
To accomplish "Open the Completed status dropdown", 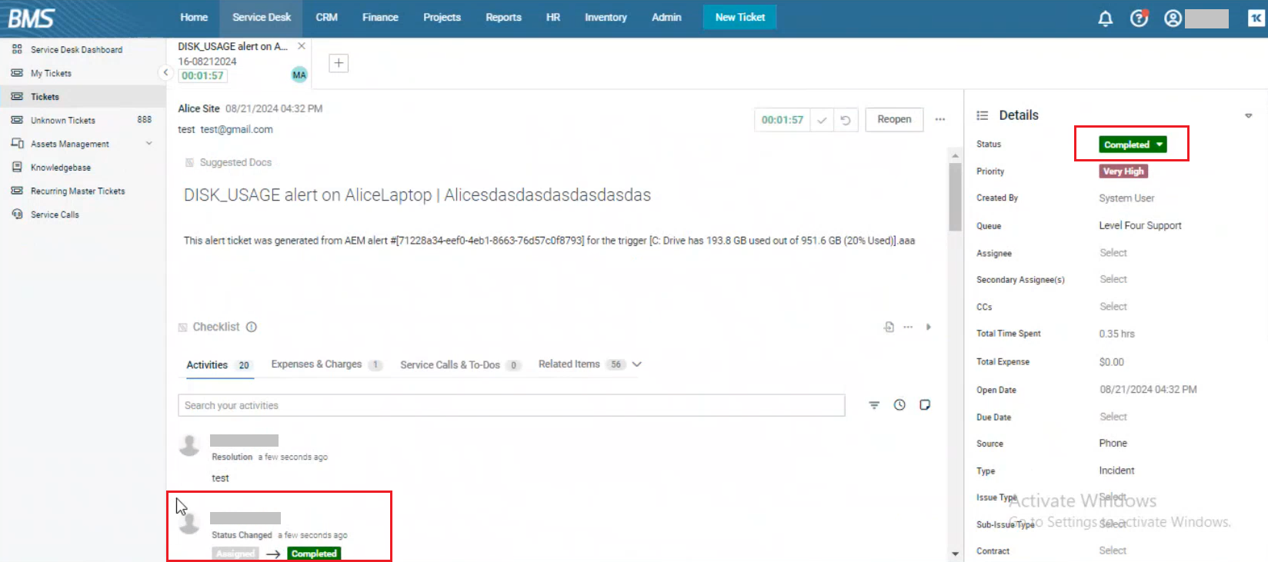I will pyautogui.click(x=1133, y=145).
